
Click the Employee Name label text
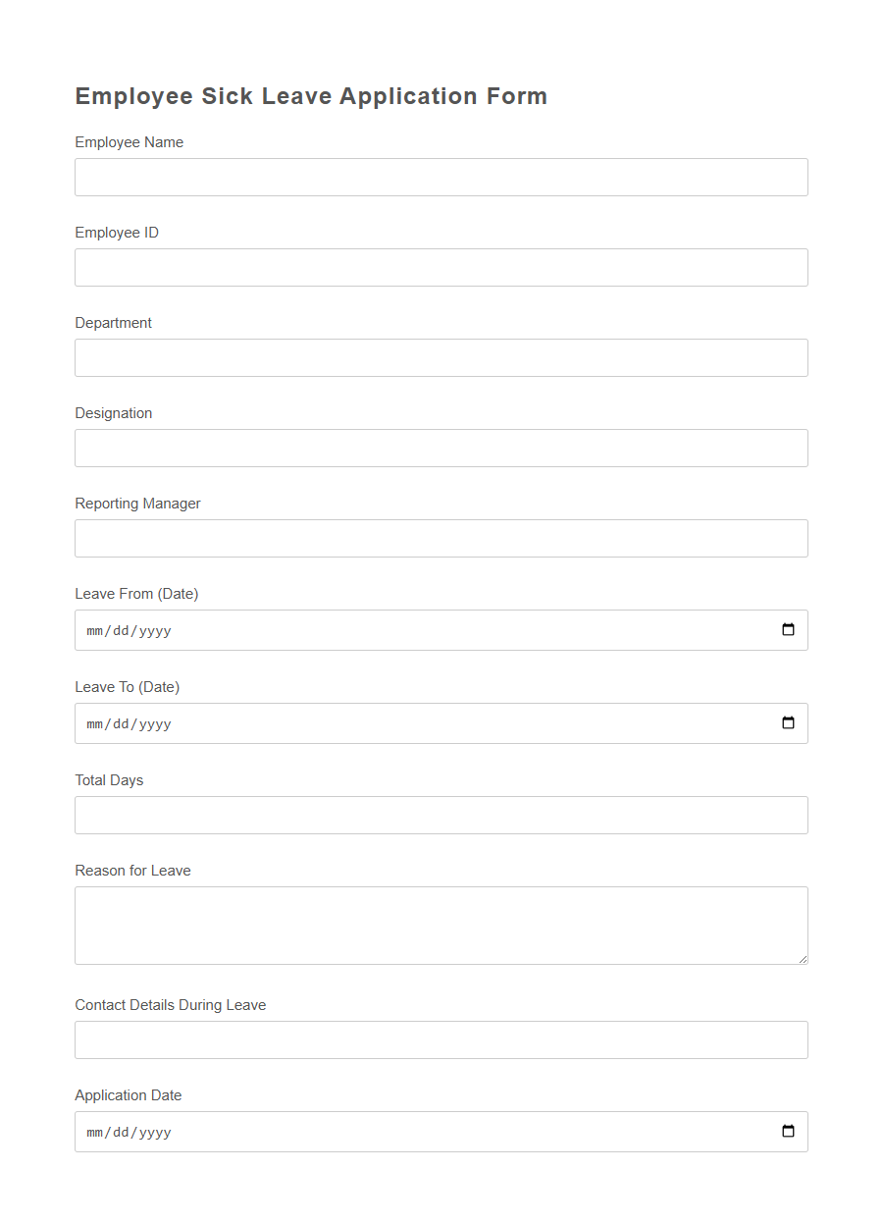[x=129, y=142]
